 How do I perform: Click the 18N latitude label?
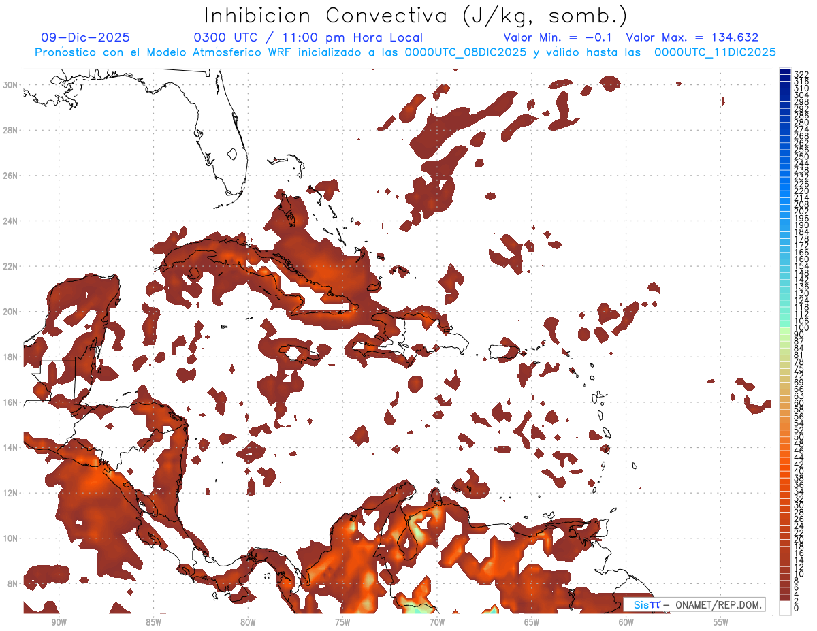pos(12,357)
